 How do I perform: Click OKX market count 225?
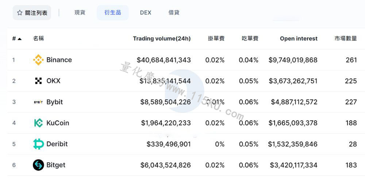click(x=351, y=81)
